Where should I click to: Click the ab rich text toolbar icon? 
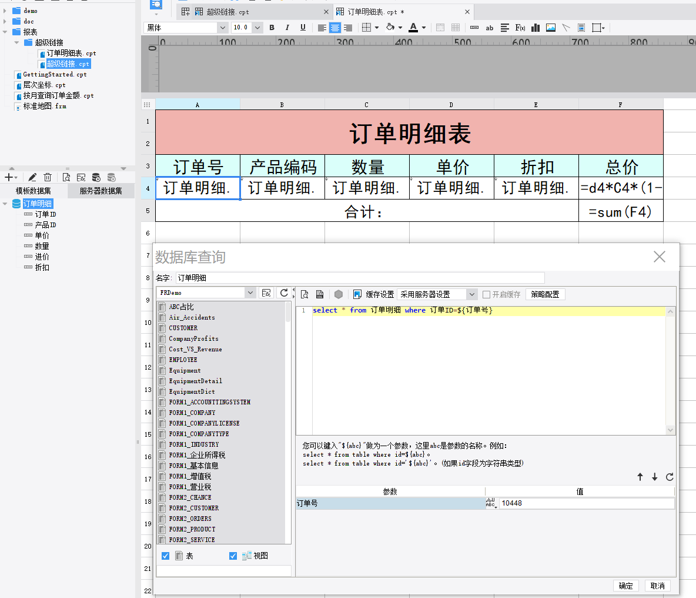[x=489, y=28]
